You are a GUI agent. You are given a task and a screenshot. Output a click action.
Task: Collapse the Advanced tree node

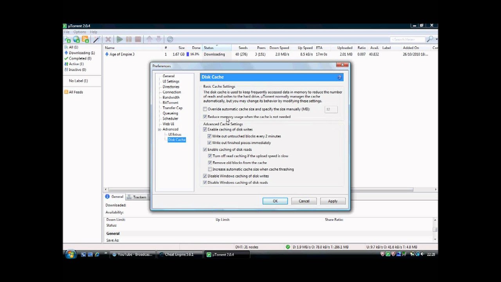pyautogui.click(x=159, y=129)
